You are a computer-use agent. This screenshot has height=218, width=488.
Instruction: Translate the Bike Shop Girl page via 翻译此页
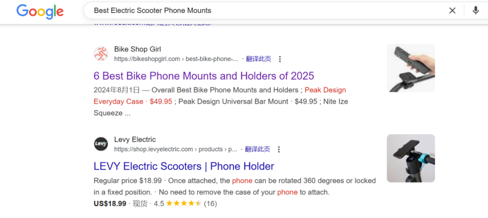(x=258, y=59)
